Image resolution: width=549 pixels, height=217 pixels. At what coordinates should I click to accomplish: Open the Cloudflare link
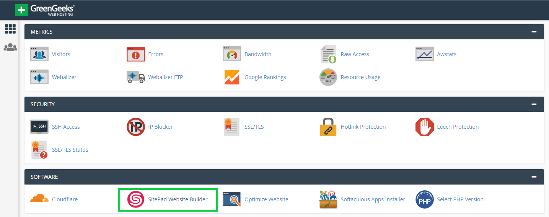click(x=65, y=199)
